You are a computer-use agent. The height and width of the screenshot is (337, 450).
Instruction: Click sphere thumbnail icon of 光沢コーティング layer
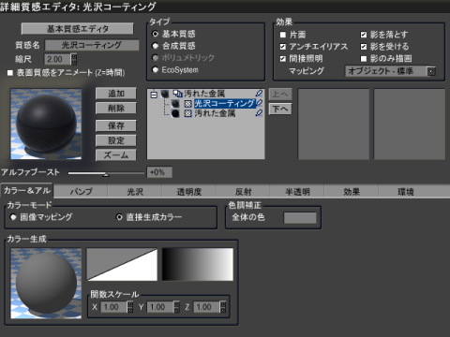(175, 104)
